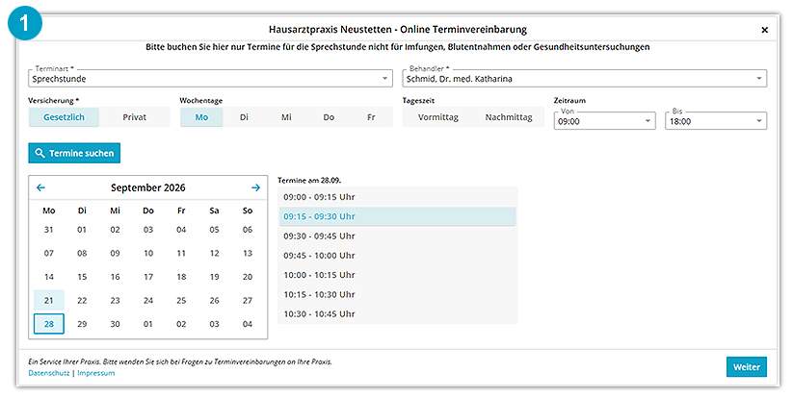Toggle the Vormittag time-of-day filter

[x=438, y=117]
